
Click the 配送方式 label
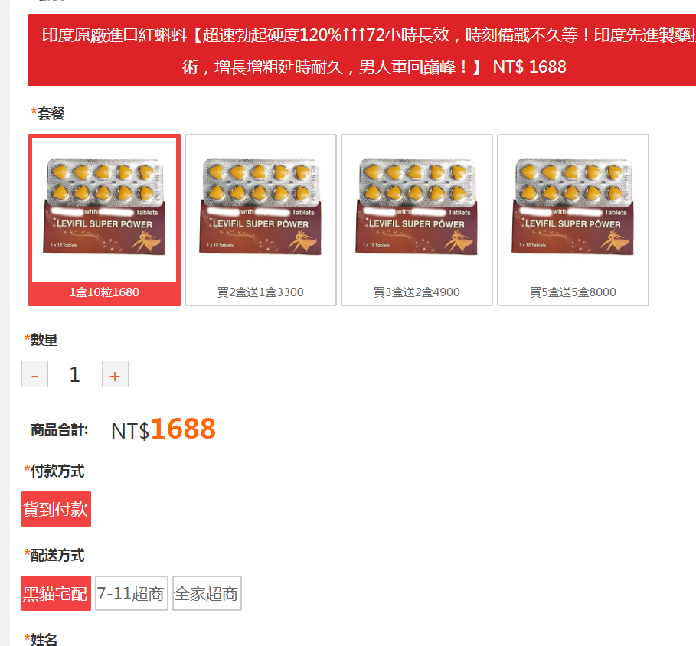[54, 555]
